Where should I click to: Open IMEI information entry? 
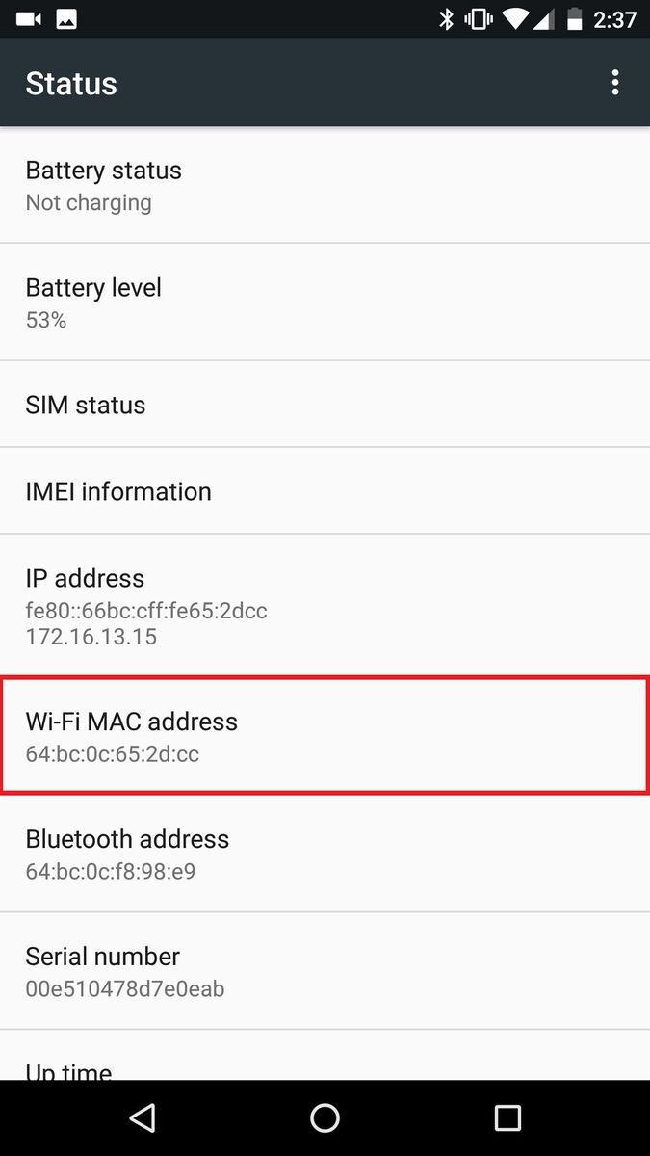tap(325, 491)
